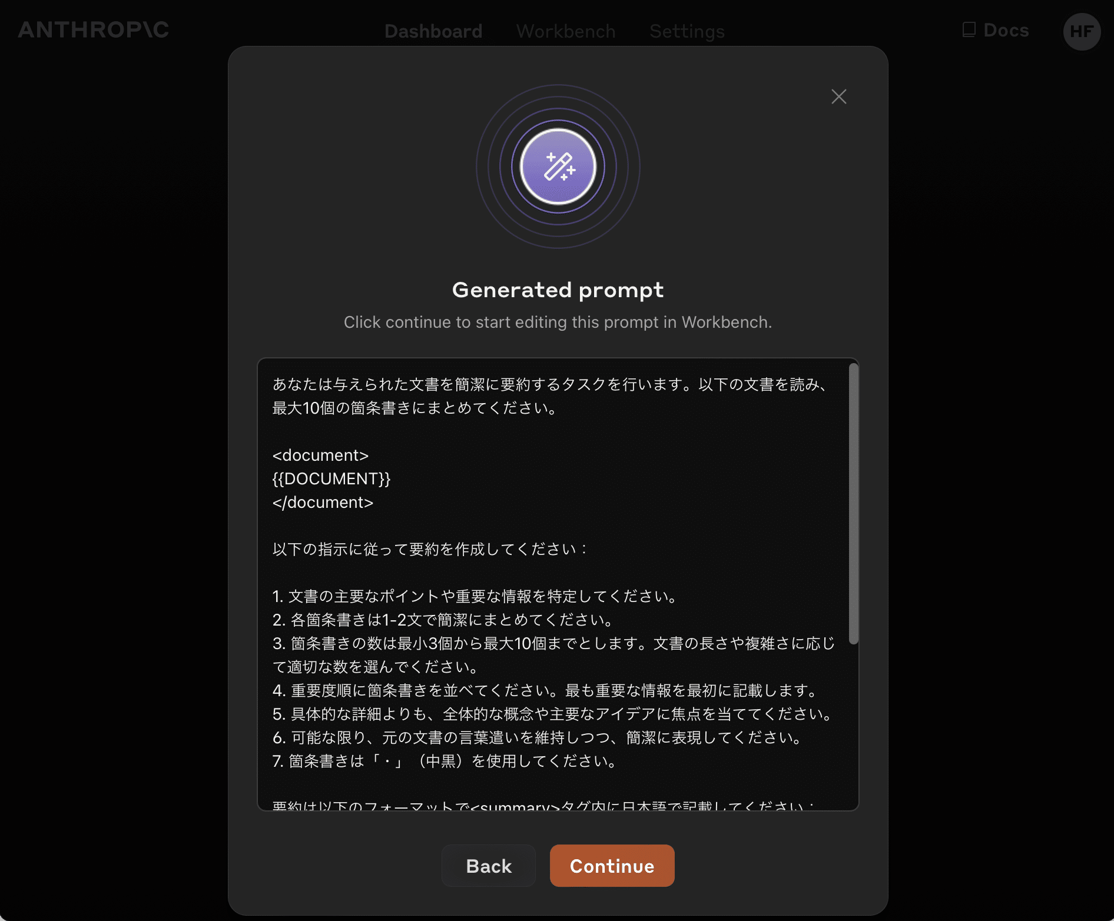Viewport: 1114px width, 921px height.
Task: Select the {{DOCUMENT}} placeholder variable
Action: point(331,478)
